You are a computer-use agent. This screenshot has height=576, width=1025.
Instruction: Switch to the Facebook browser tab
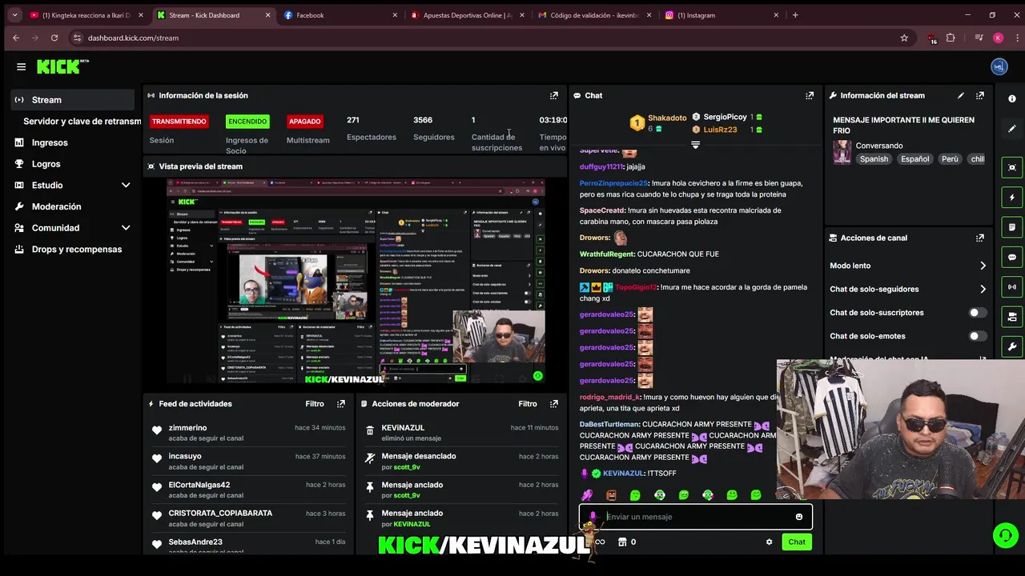point(340,15)
